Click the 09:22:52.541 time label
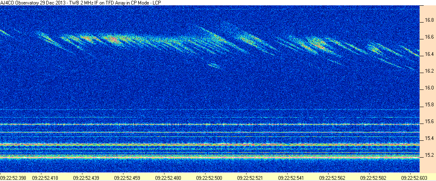This screenshot has height=181, width=436. 292,177
